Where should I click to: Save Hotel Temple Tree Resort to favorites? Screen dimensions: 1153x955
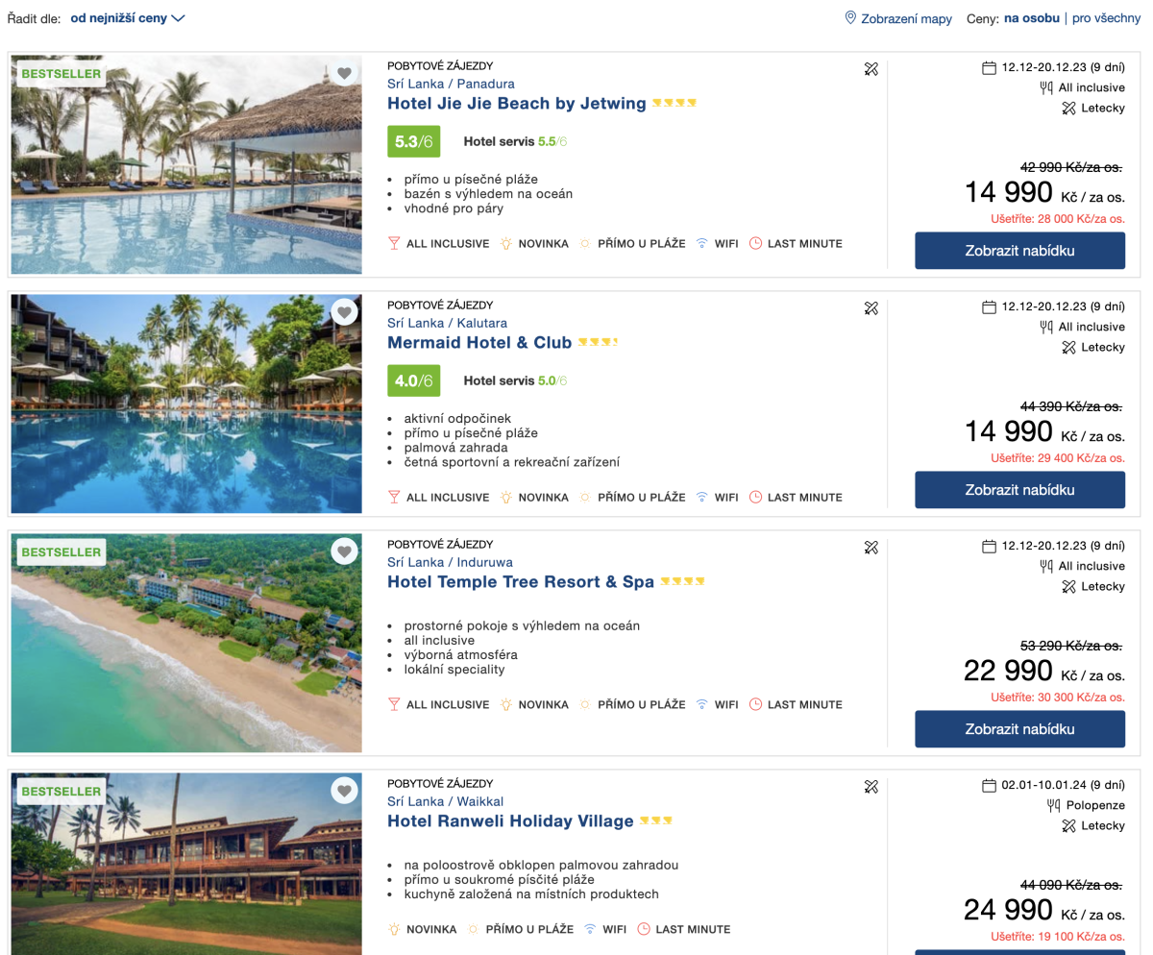(344, 551)
